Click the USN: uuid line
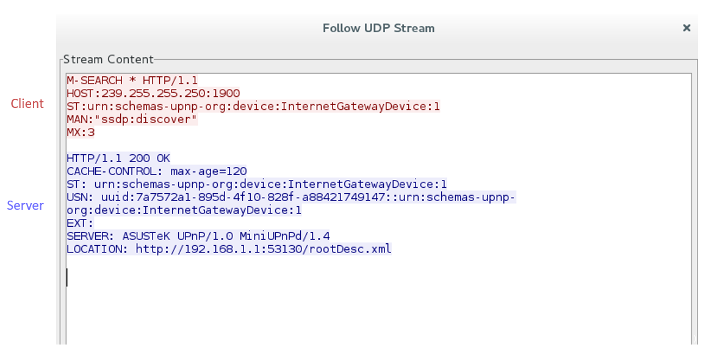The width and height of the screenshot is (706, 350). click(x=291, y=198)
